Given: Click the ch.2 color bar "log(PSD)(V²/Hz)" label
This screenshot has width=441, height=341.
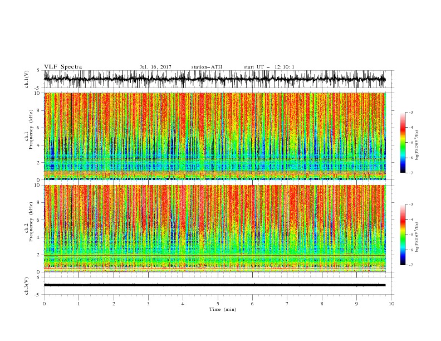Looking at the screenshot, I should pyautogui.click(x=417, y=237).
